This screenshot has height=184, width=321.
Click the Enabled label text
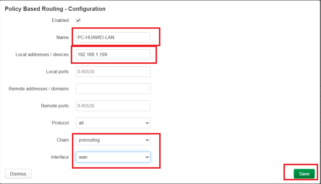60,20
